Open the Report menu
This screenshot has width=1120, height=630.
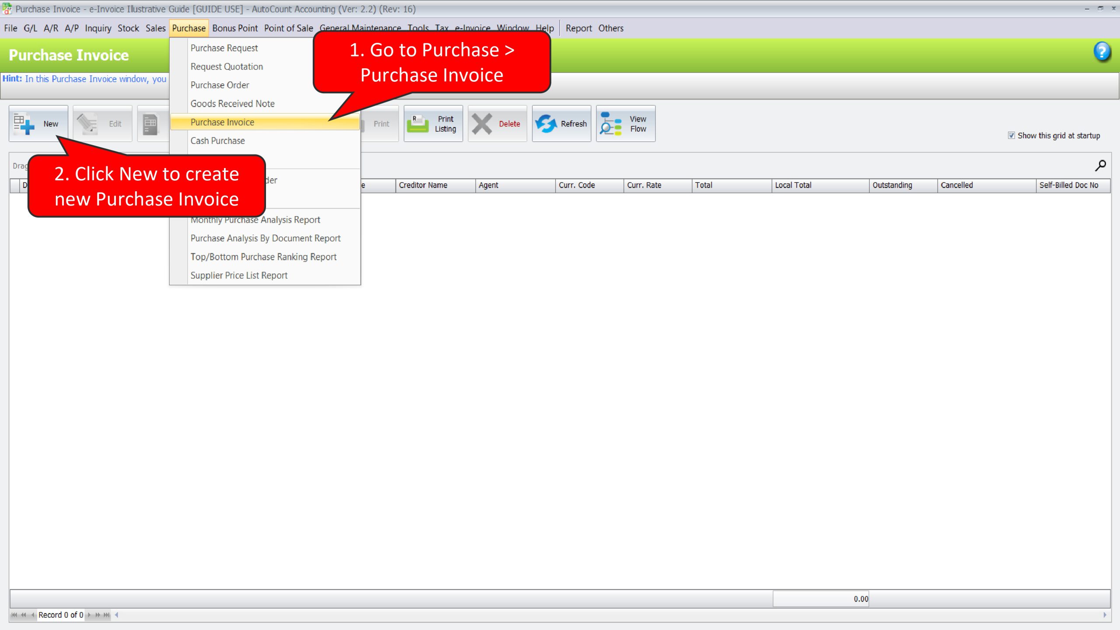(578, 28)
